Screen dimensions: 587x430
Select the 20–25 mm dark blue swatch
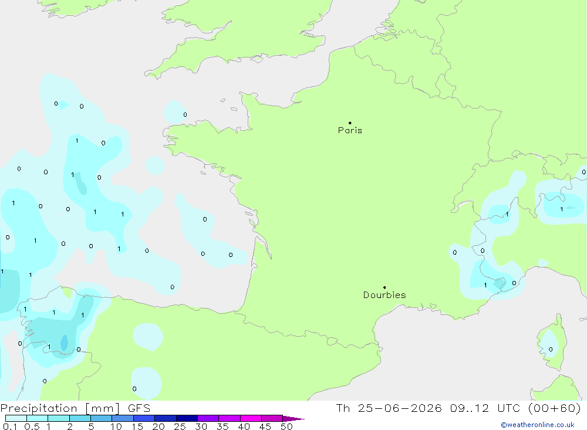(x=166, y=418)
